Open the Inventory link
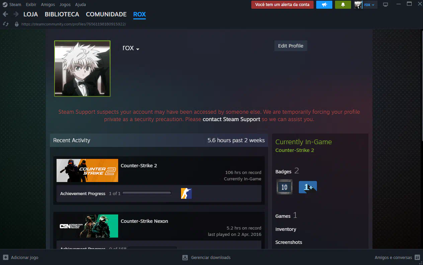 pyautogui.click(x=286, y=229)
